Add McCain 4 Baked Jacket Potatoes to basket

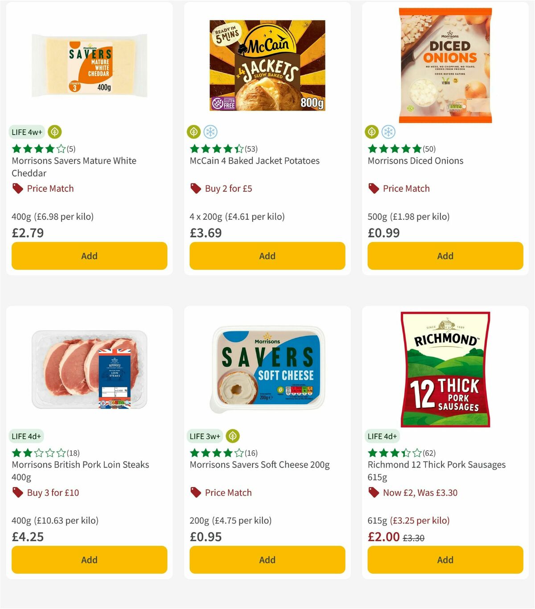click(x=267, y=256)
